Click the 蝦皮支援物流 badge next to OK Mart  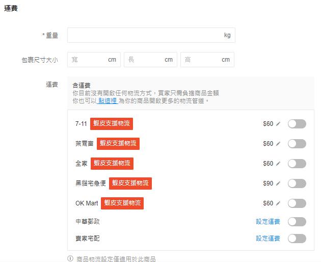[122, 203]
